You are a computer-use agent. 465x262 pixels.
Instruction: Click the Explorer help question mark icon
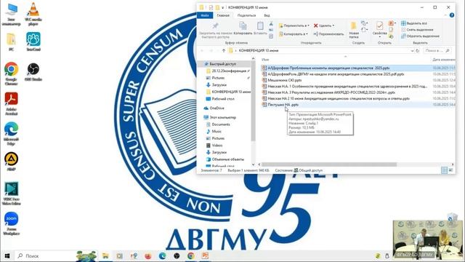point(452,15)
